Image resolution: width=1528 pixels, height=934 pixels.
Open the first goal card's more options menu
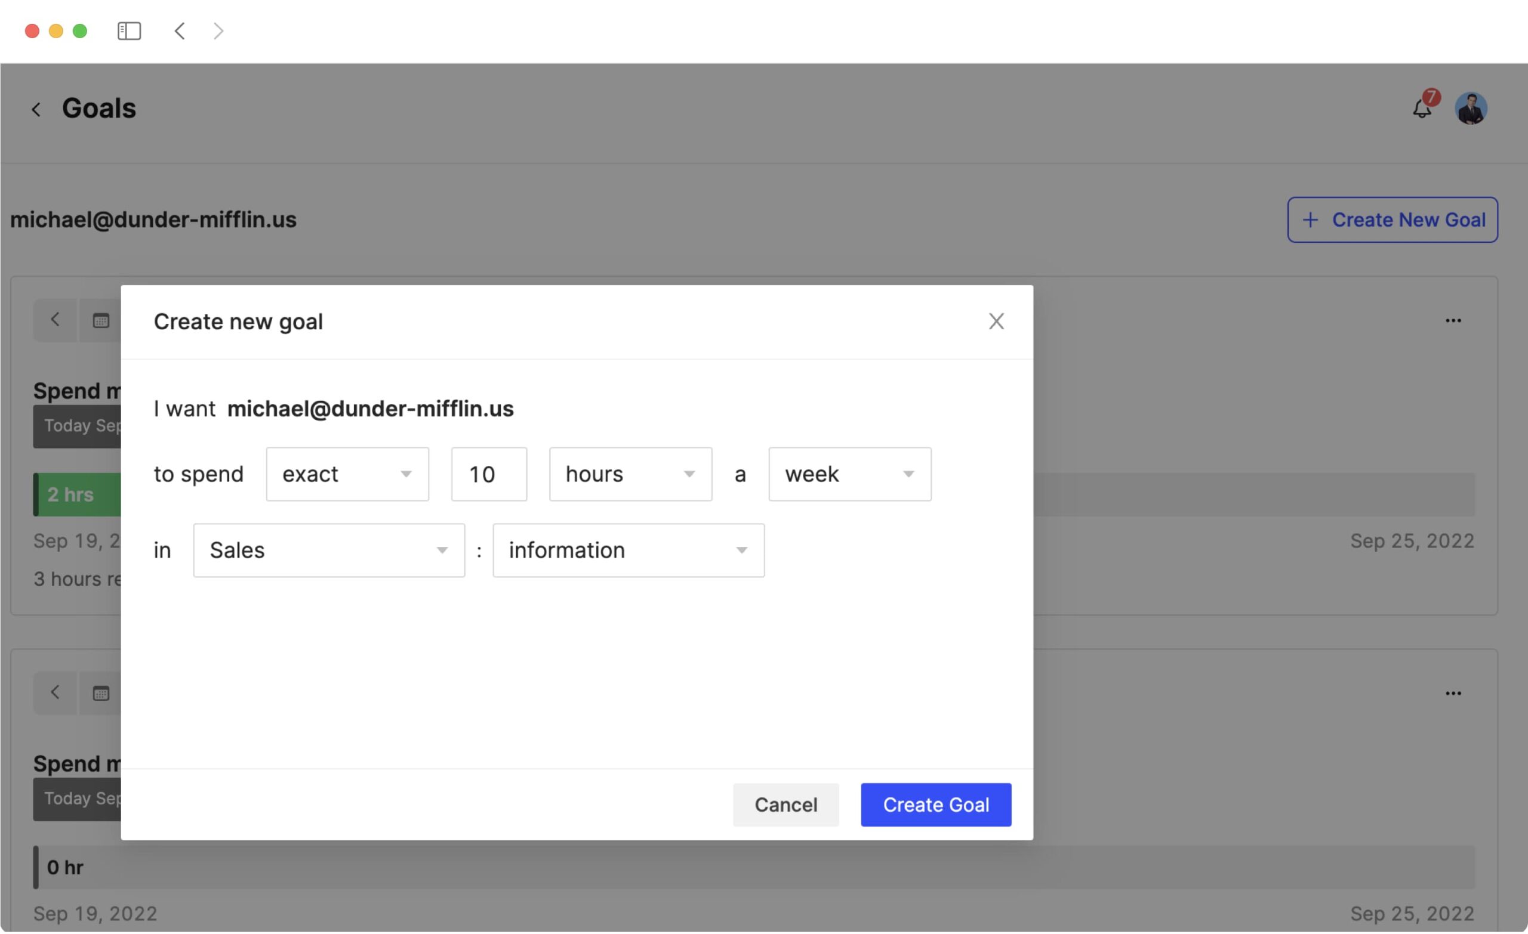pos(1453,320)
